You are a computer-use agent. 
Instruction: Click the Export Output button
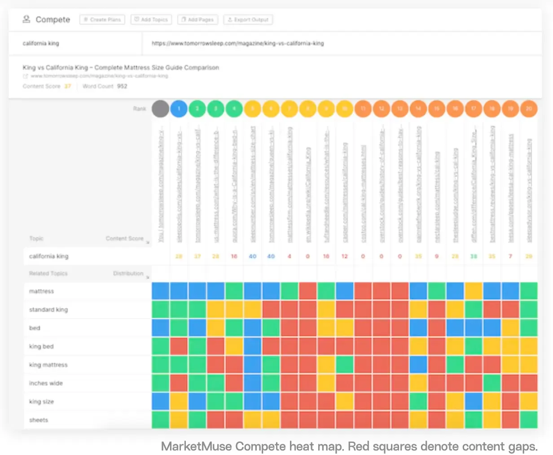tap(248, 20)
